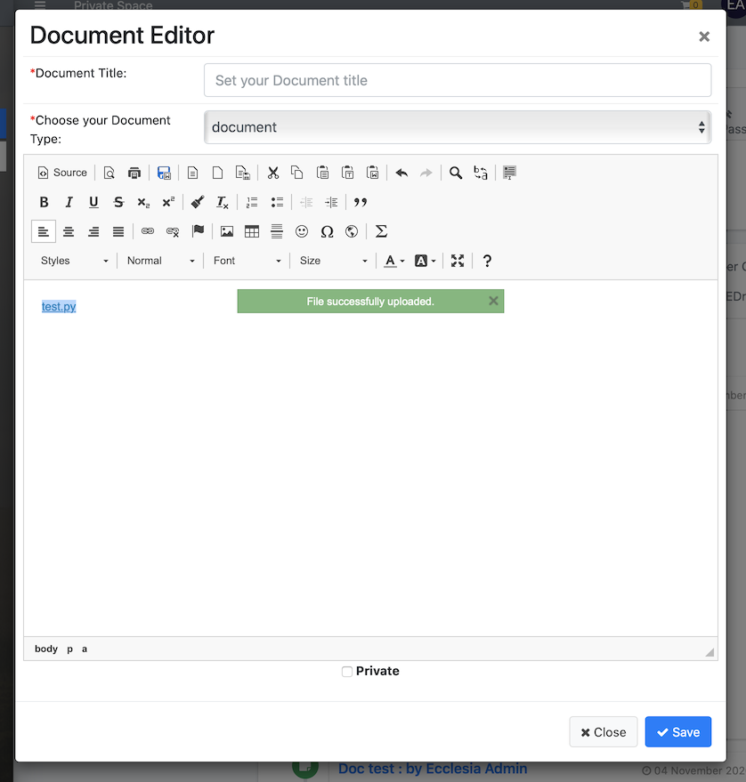This screenshot has height=782, width=746.
Task: Click the Paste from Word icon
Action: click(x=373, y=173)
